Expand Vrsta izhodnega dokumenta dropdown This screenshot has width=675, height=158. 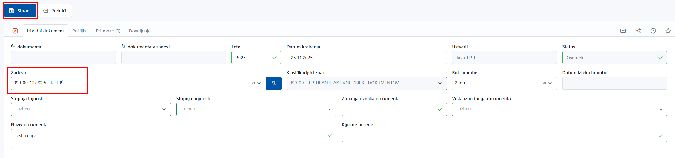point(660,109)
